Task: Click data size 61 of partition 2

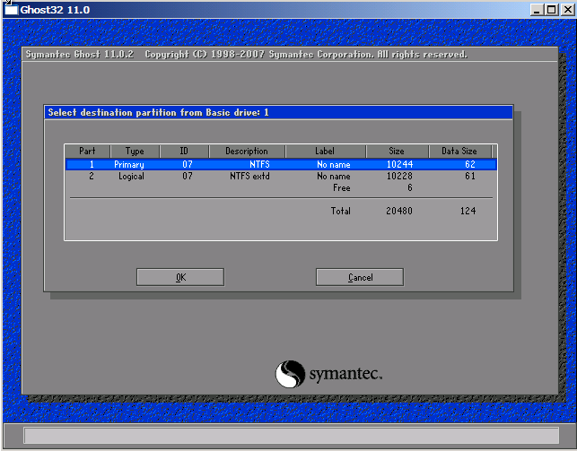Action: coord(470,176)
